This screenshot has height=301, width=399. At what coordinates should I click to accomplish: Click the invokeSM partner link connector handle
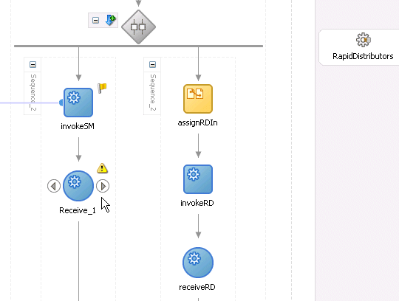(x=61, y=103)
